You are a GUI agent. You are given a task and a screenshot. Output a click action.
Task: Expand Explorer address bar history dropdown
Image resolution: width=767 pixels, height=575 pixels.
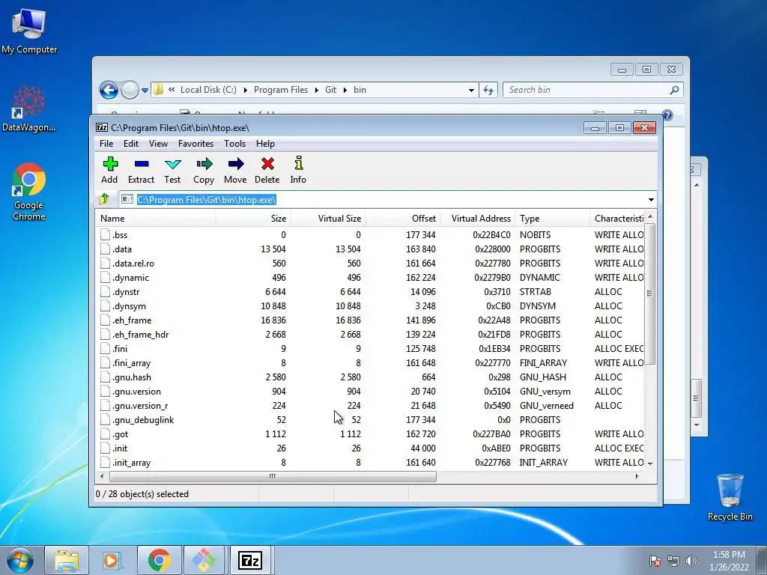pos(471,91)
